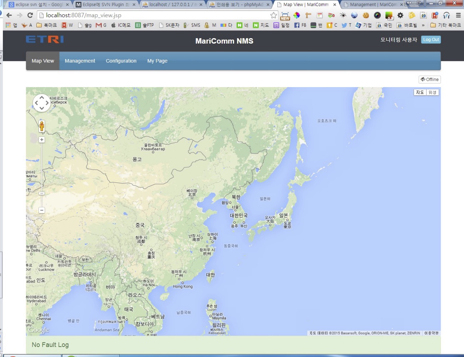Select the Facebook bookmark icon

[297, 25]
